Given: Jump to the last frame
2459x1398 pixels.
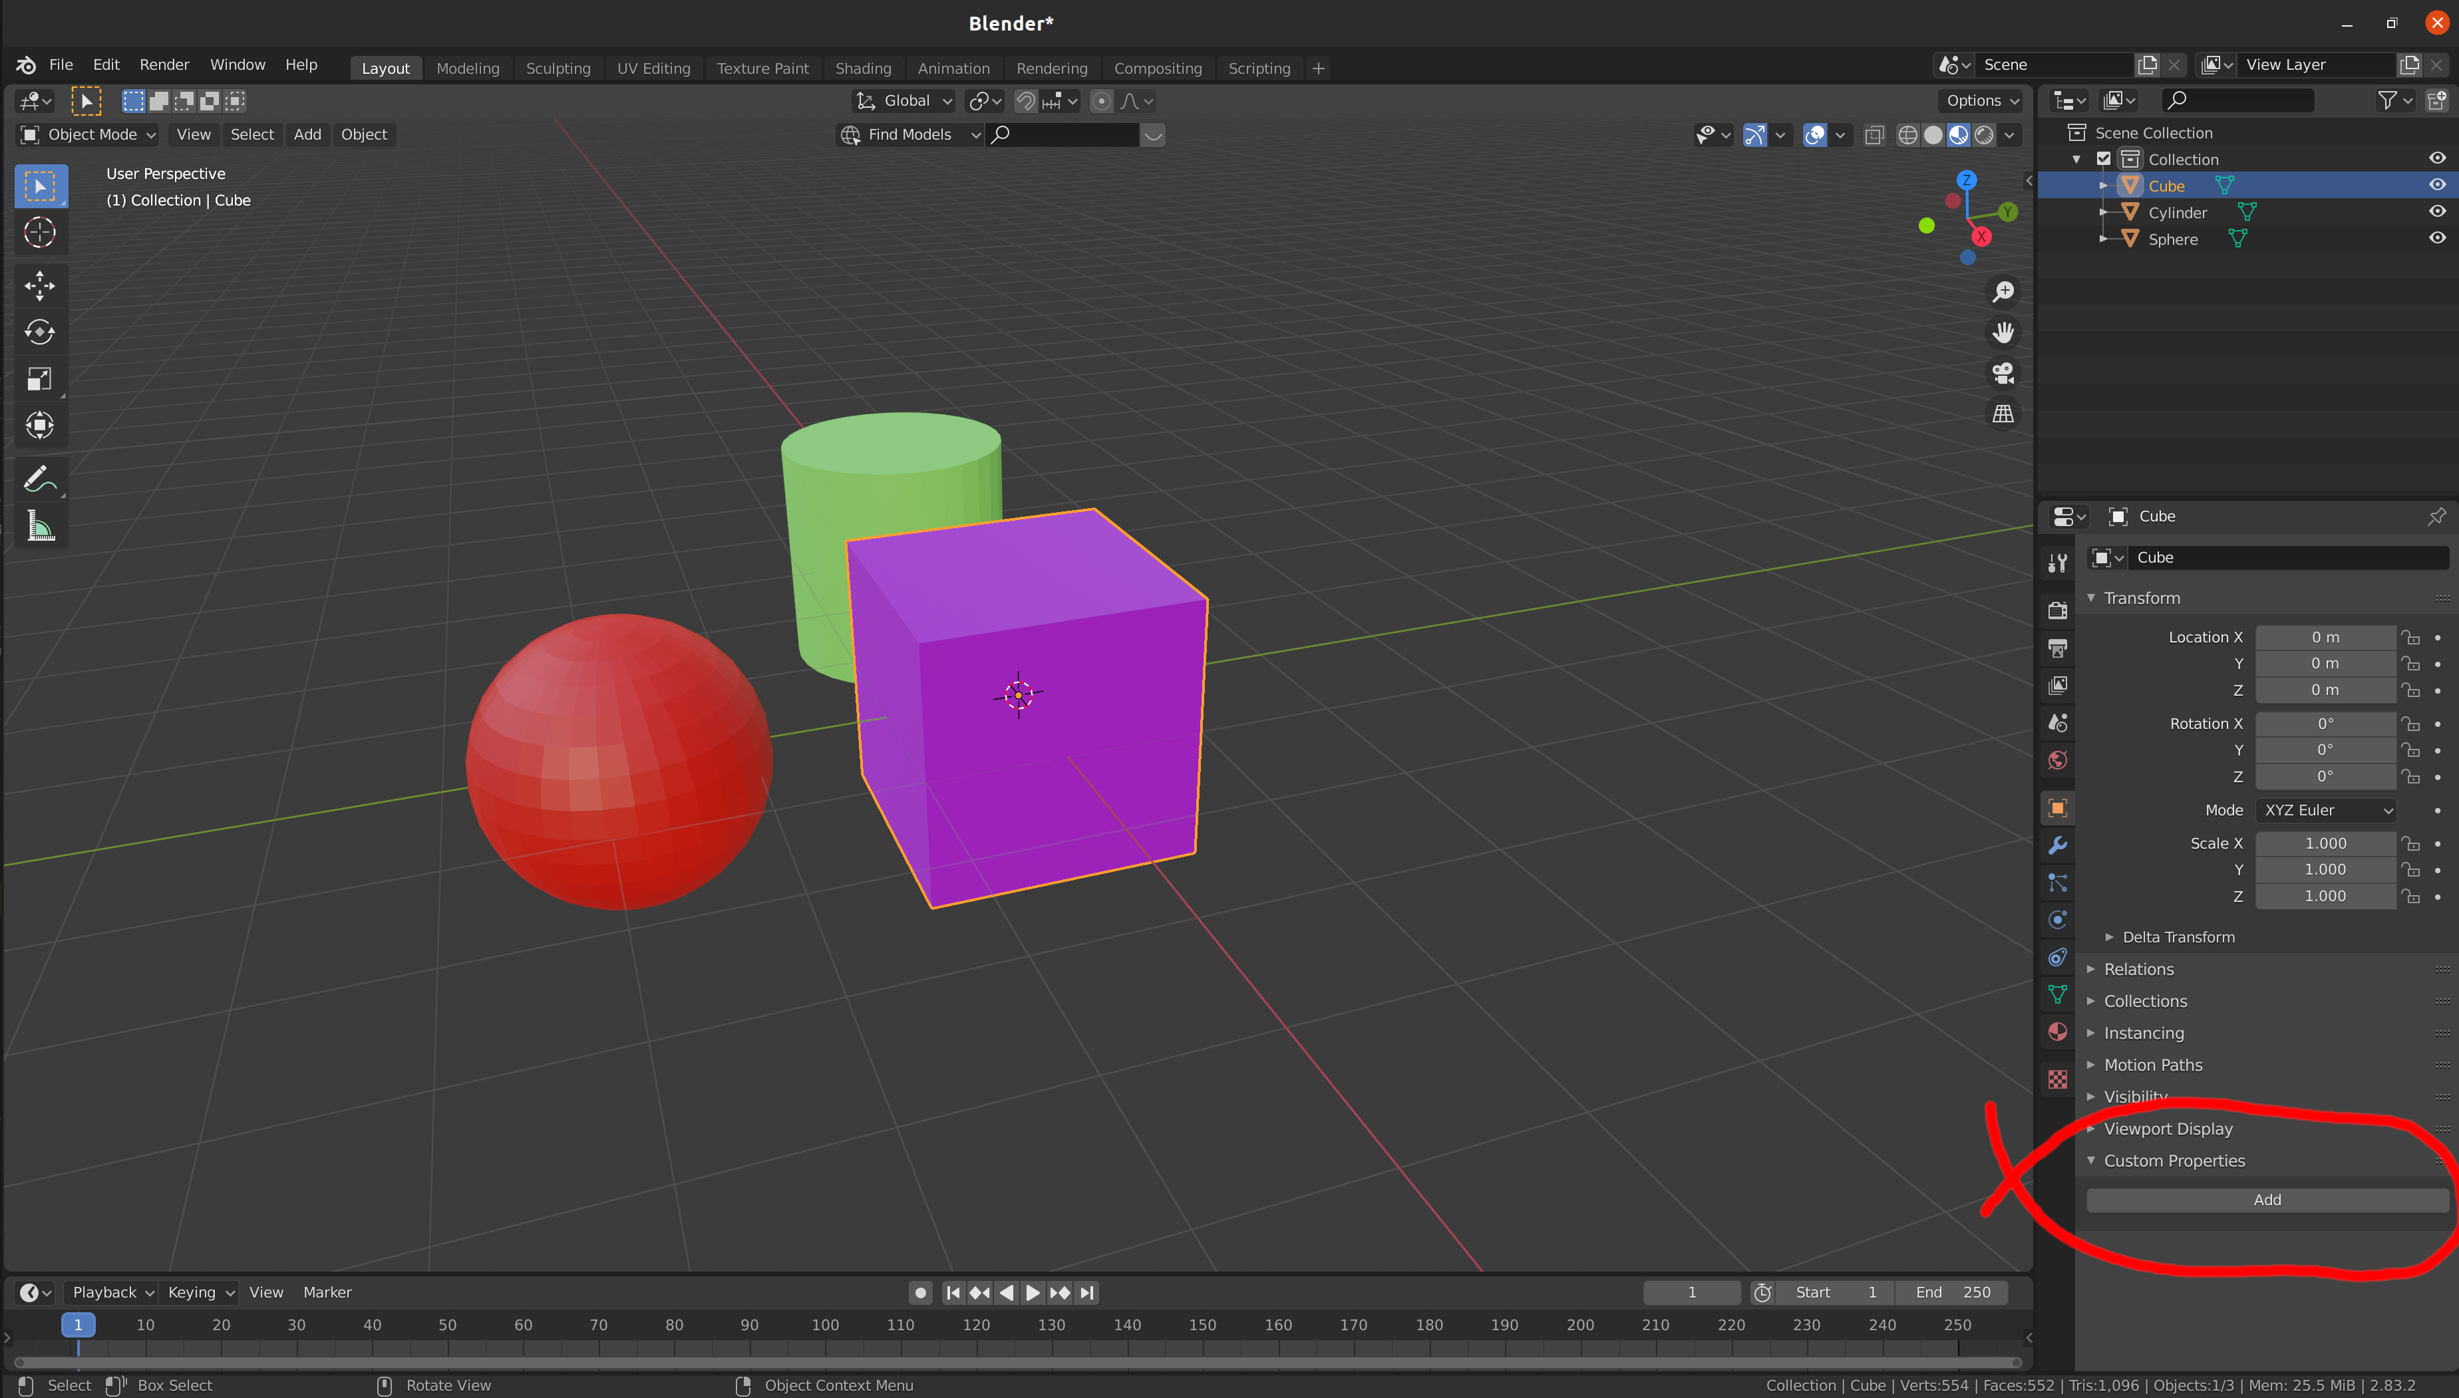Looking at the screenshot, I should [x=1087, y=1292].
